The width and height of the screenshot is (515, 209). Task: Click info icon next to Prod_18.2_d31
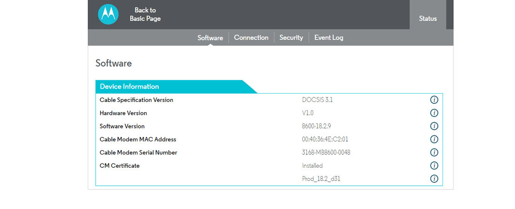[434, 179]
